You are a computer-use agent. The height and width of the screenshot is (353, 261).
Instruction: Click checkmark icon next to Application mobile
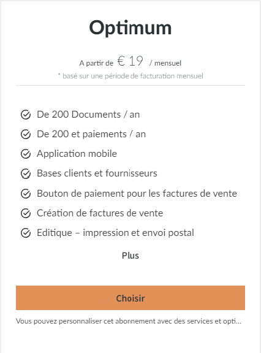pyautogui.click(x=26, y=154)
